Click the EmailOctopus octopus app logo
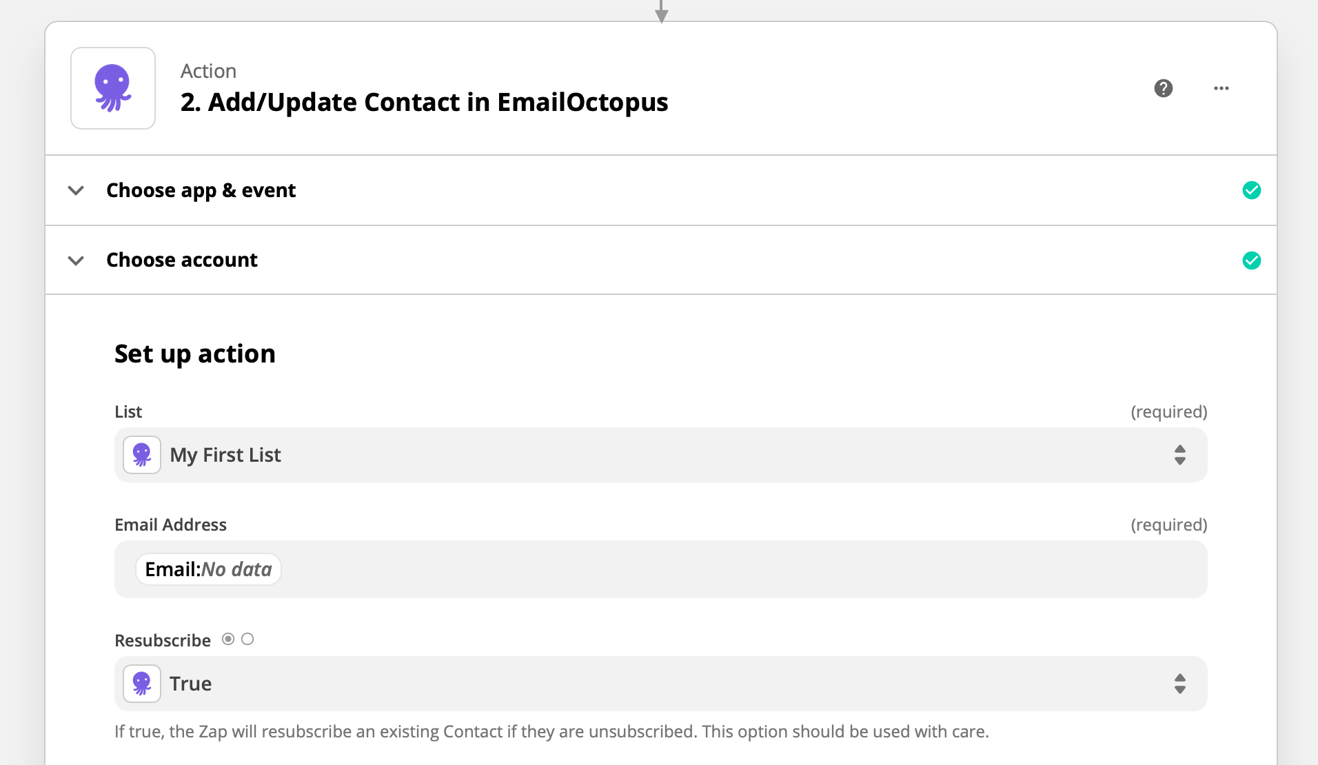The image size is (1318, 765). point(112,88)
